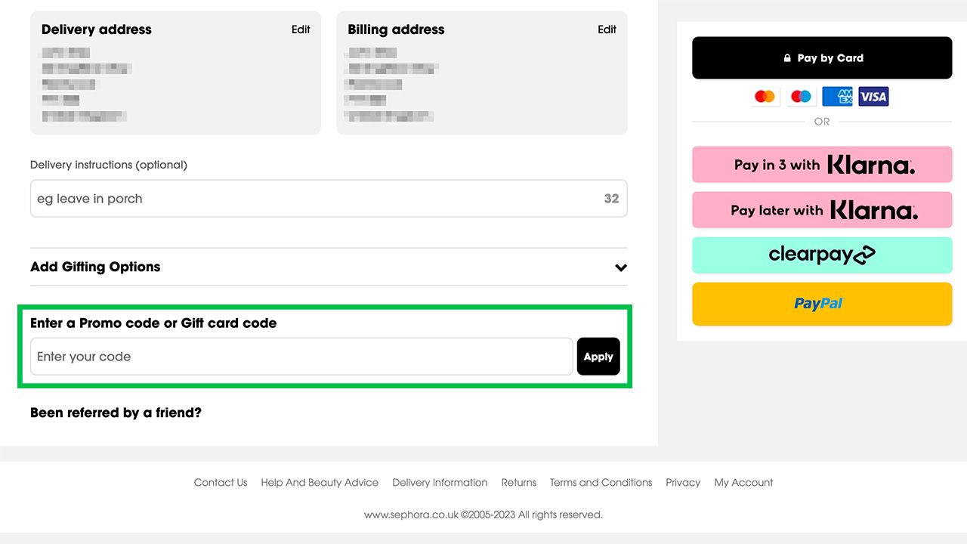The width and height of the screenshot is (967, 544).
Task: Edit the billing address
Action: [x=607, y=29]
